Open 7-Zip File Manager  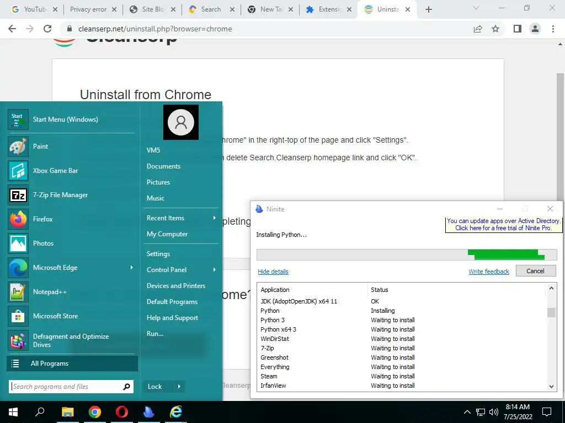[x=71, y=195]
